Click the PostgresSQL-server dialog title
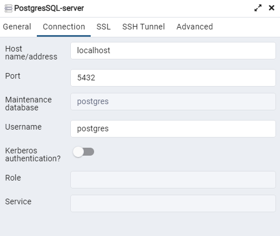Screen dimensions: 280x236 click(49, 8)
